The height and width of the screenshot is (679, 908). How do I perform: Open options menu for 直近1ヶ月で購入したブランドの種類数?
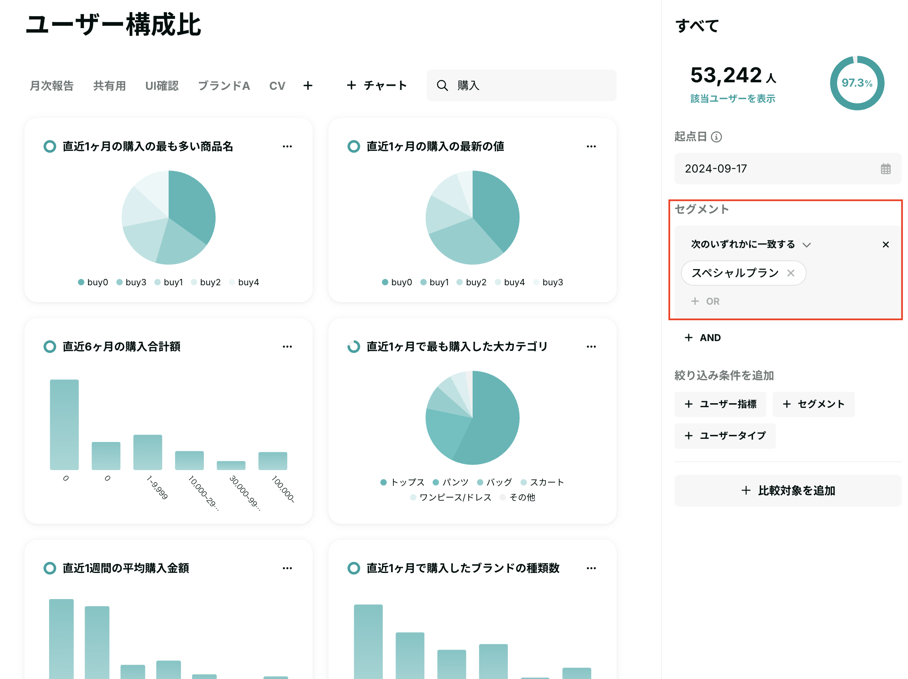591,568
